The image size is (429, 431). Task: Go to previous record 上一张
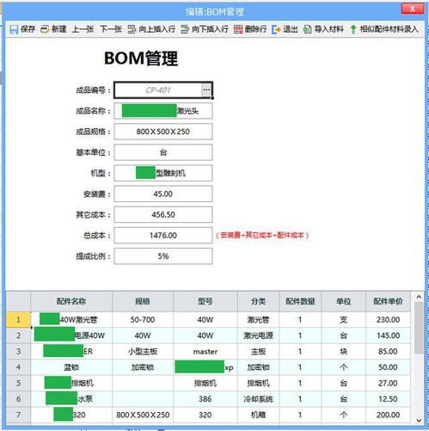(x=83, y=29)
